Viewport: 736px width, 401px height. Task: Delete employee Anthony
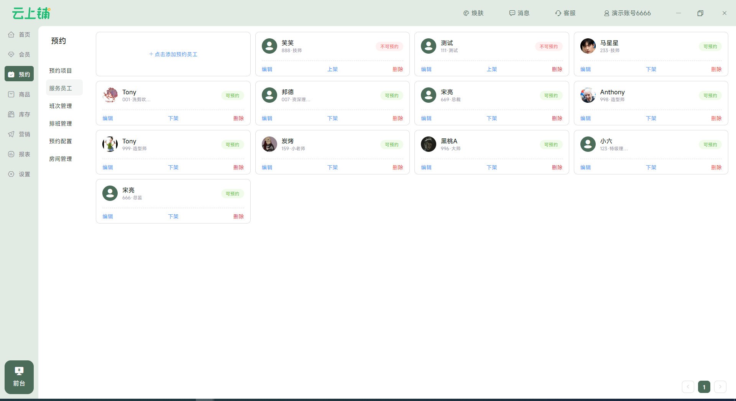pyautogui.click(x=716, y=118)
